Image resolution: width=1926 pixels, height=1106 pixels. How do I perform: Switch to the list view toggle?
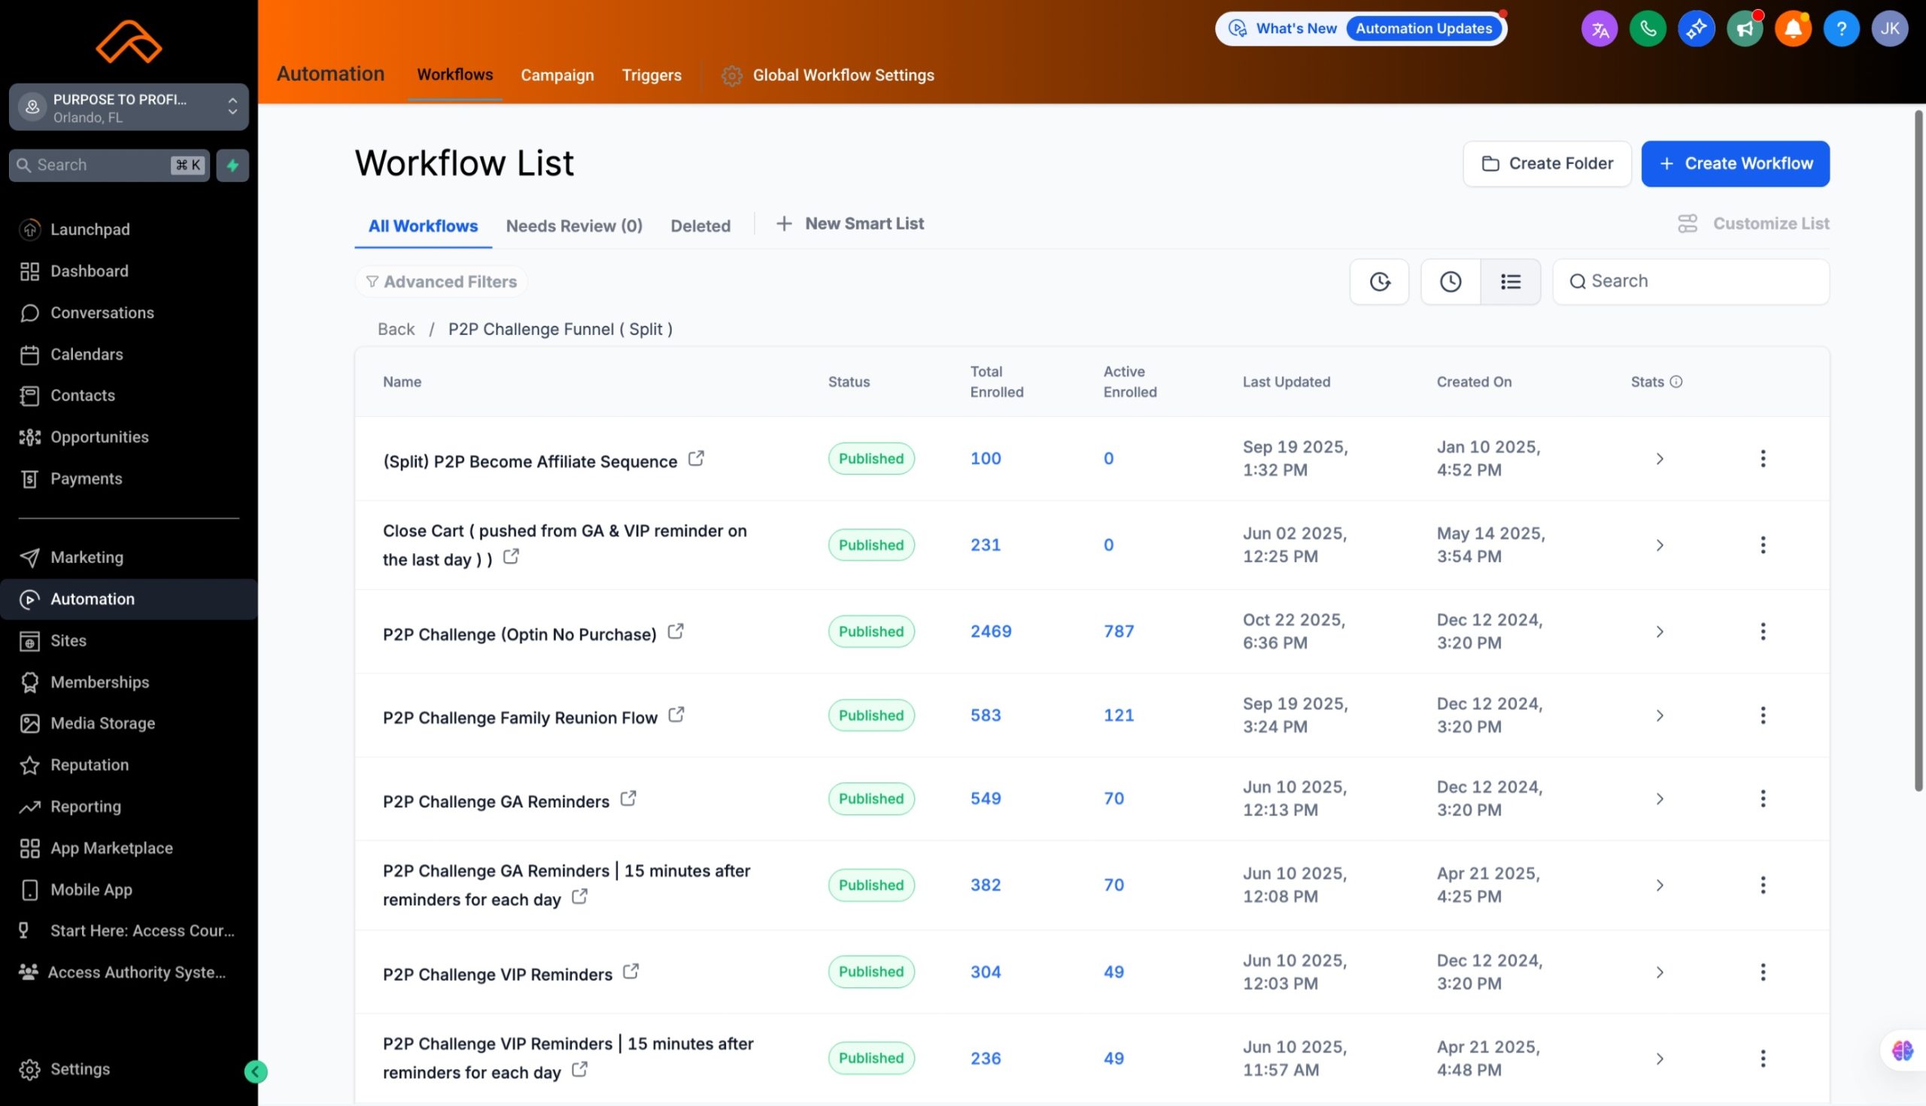[1510, 282]
